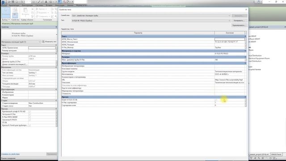Toggle 'Клей K-FLEX ST/SK' checkbox in dialog

pyautogui.click(x=216, y=100)
